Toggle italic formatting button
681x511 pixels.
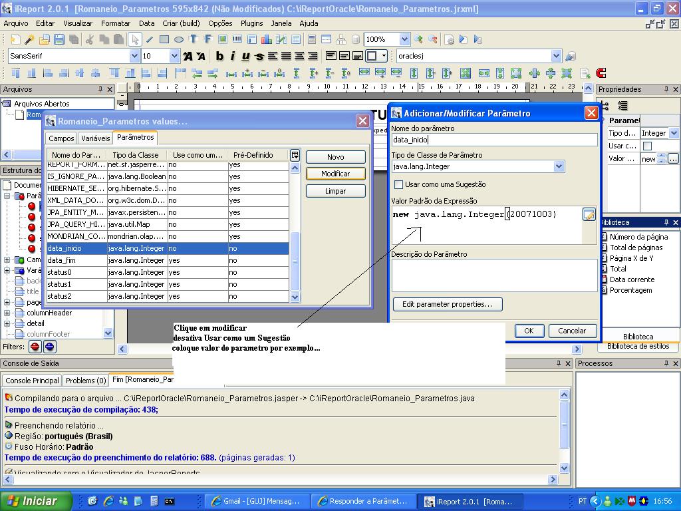[x=233, y=56]
